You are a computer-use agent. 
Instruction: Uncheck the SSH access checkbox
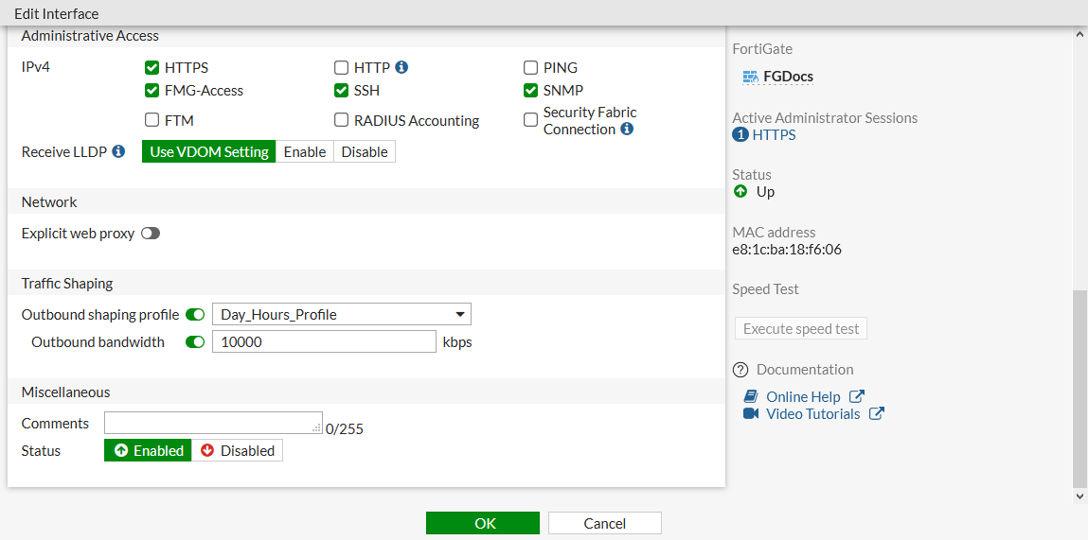click(x=342, y=91)
